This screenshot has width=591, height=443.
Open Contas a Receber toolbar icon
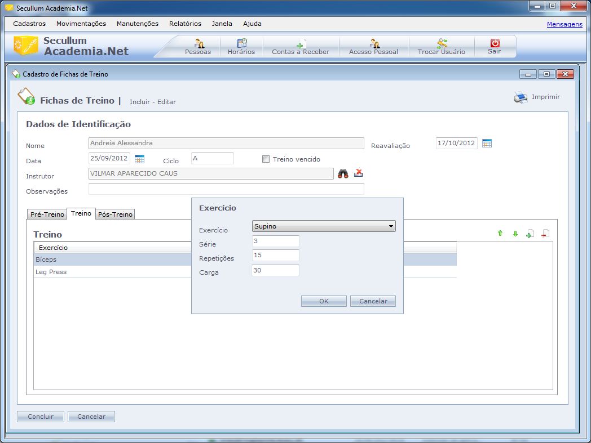point(301,44)
